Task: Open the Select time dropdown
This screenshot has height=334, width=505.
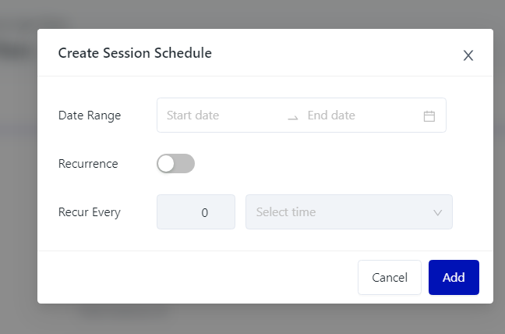Action: pos(348,212)
